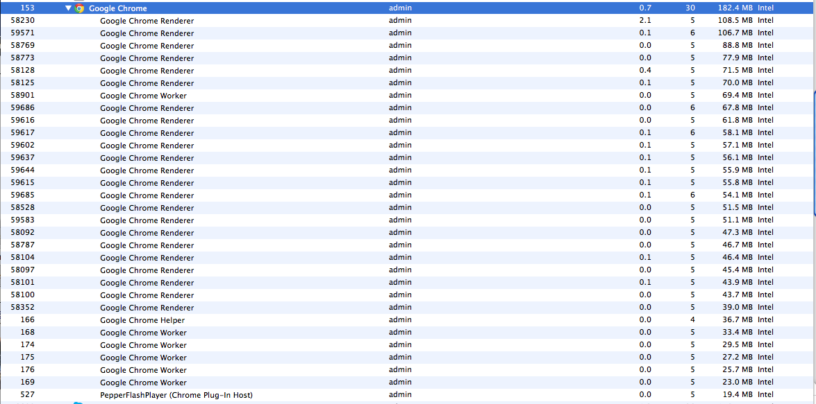Click PID 58092 in the list
This screenshot has height=404, width=816.
coord(23,232)
